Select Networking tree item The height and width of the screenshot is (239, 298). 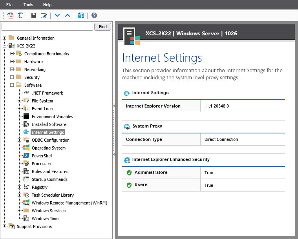click(35, 69)
